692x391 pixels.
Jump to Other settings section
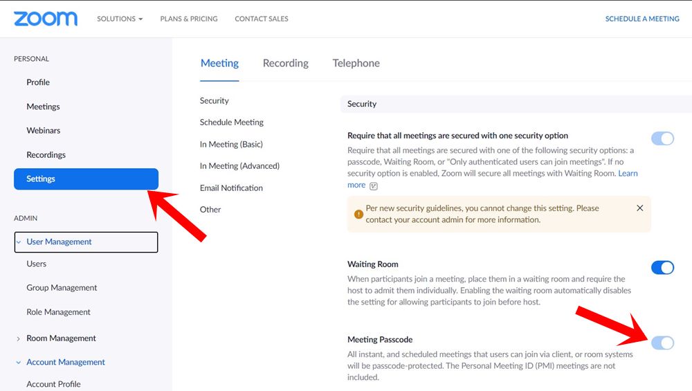(210, 210)
